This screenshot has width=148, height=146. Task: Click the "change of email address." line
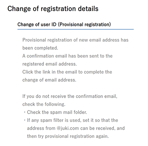pyautogui.click(x=49, y=80)
